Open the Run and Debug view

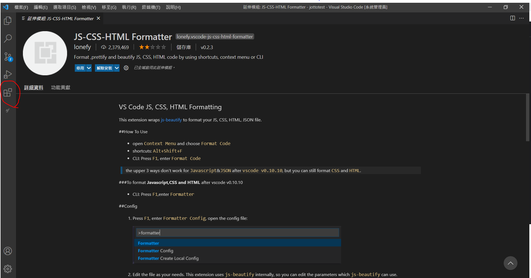pos(8,74)
